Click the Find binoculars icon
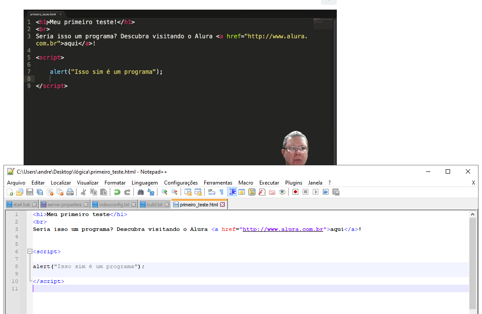482x314 pixels. point(140,192)
